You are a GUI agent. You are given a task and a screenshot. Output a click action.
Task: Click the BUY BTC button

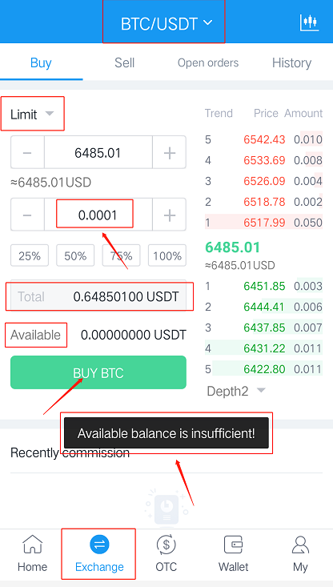pyautogui.click(x=98, y=372)
